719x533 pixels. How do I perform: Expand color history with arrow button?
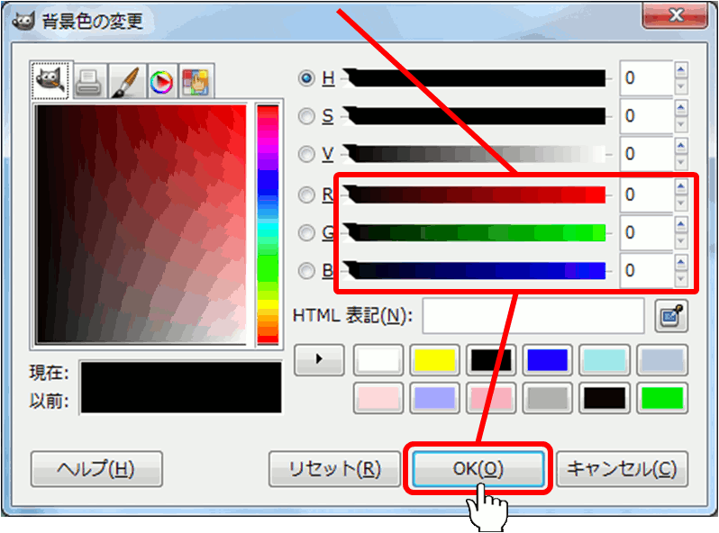[319, 359]
